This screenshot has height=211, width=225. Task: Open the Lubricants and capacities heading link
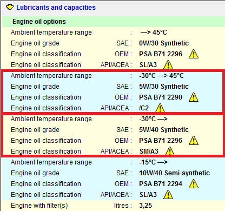[56, 8]
